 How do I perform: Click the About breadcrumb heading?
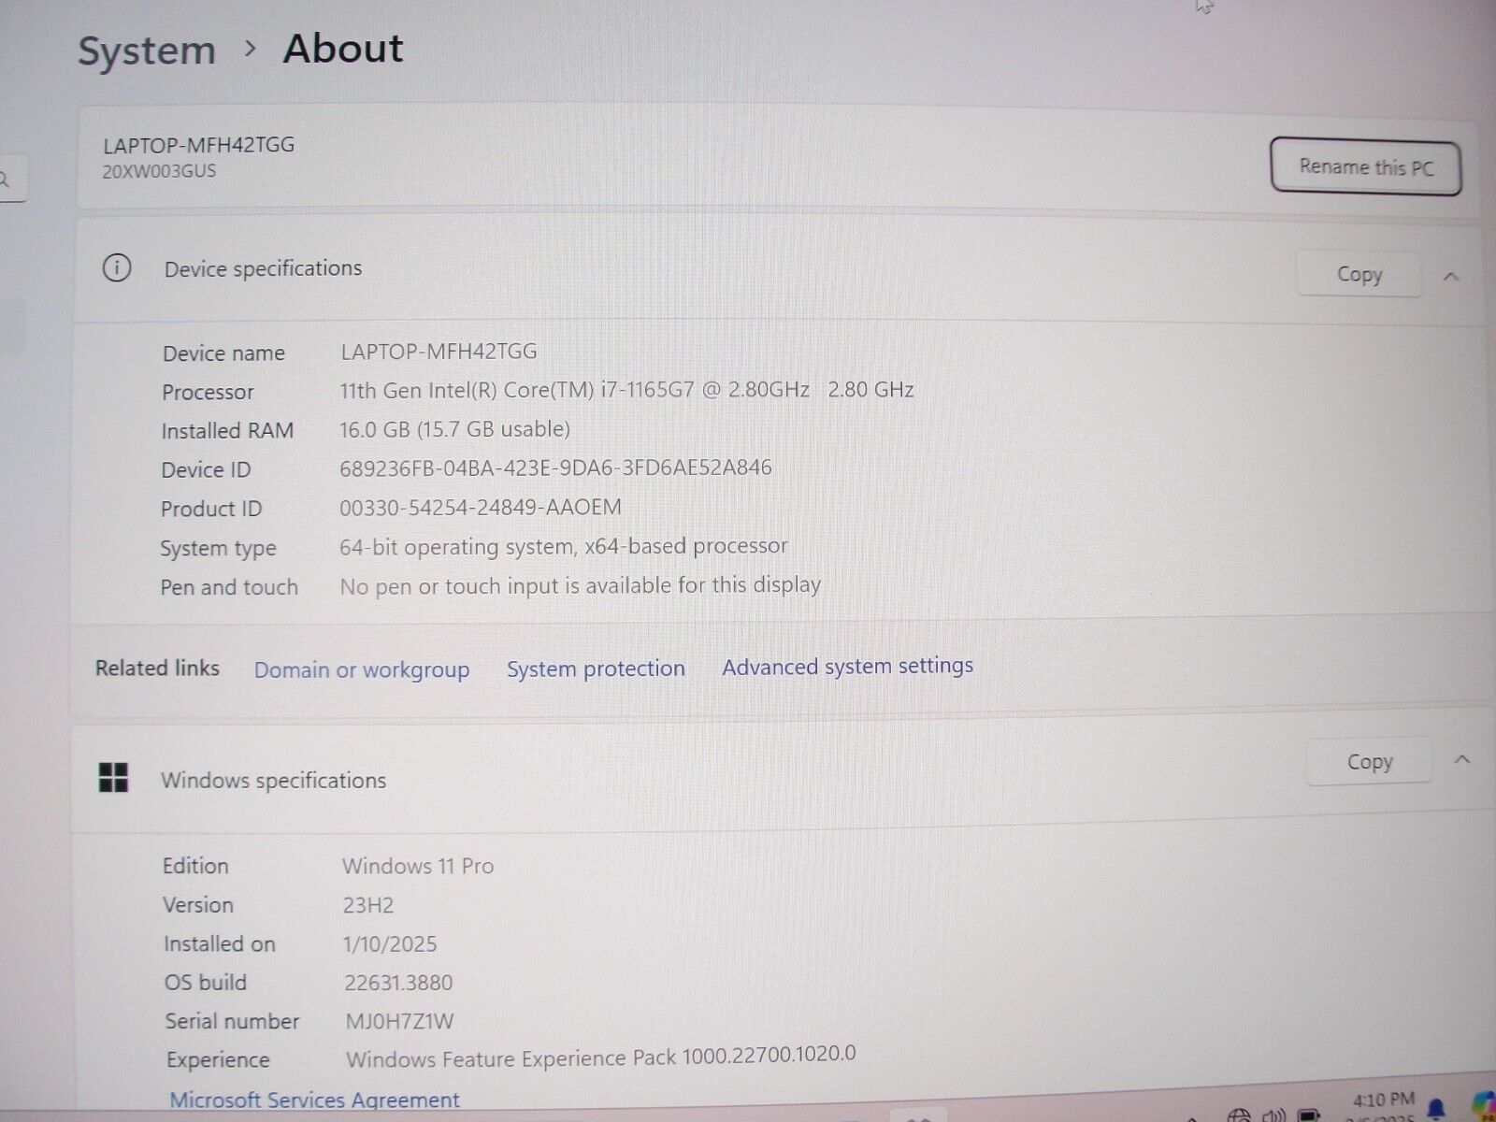click(343, 49)
